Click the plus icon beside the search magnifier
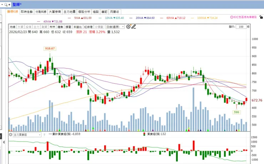The image size is (264, 164). pos(9,5)
